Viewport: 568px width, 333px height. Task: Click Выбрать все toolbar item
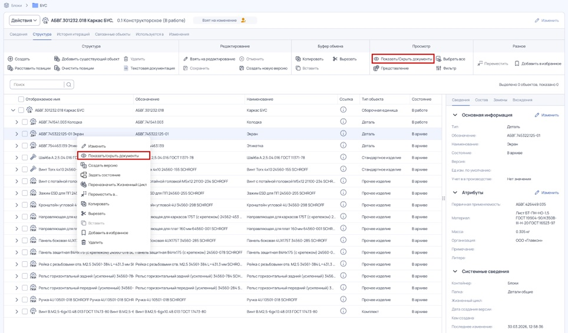451,59
